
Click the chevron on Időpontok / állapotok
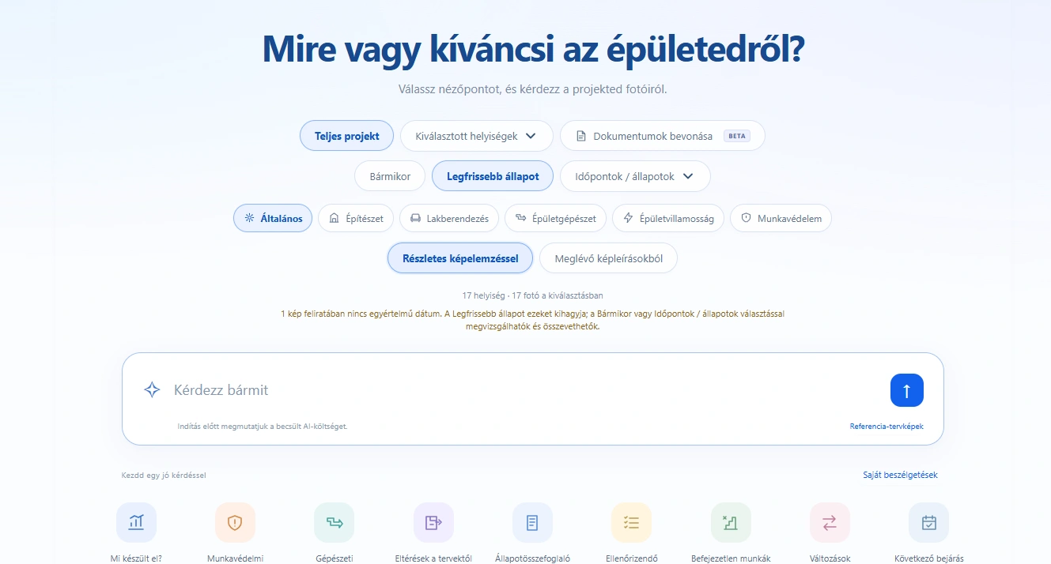[688, 176]
